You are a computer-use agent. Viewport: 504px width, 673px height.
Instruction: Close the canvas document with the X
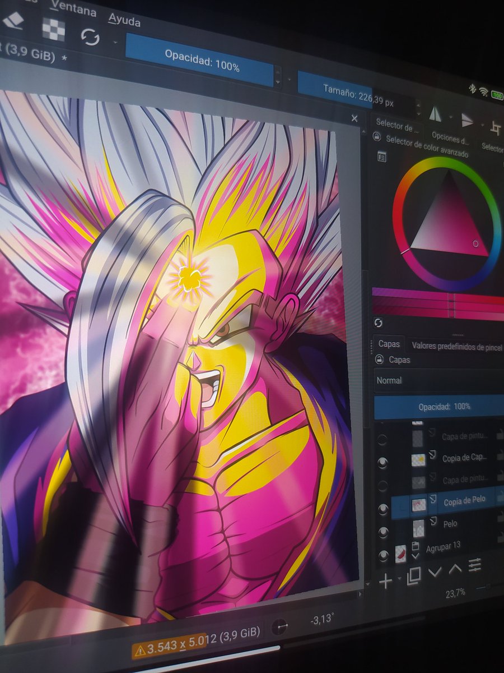coord(354,118)
